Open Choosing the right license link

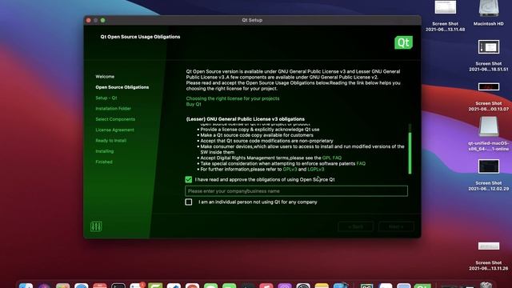(233, 98)
